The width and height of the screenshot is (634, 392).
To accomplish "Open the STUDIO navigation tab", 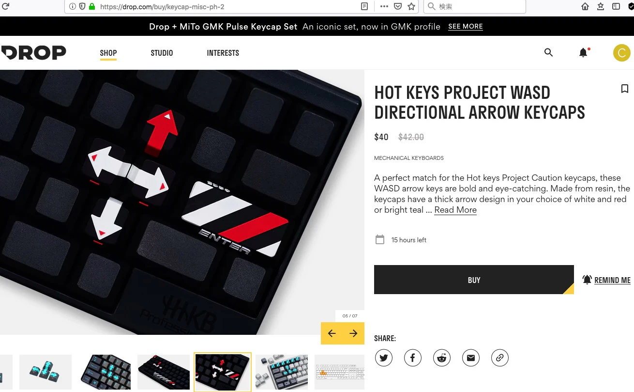I will click(x=162, y=53).
